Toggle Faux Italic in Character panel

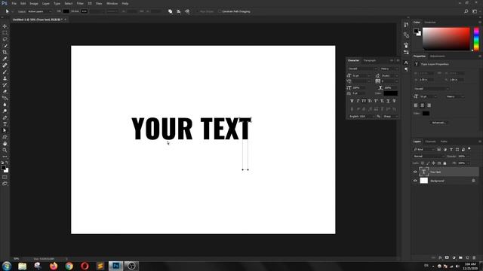click(x=358, y=101)
